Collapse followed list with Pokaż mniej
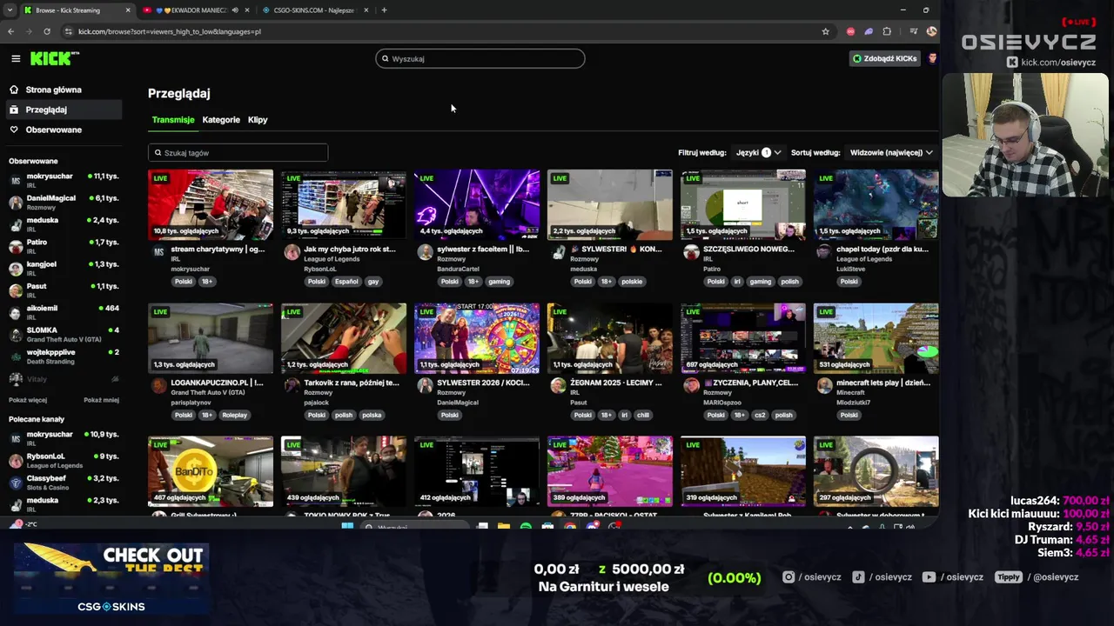This screenshot has height=626, width=1114. 101,400
